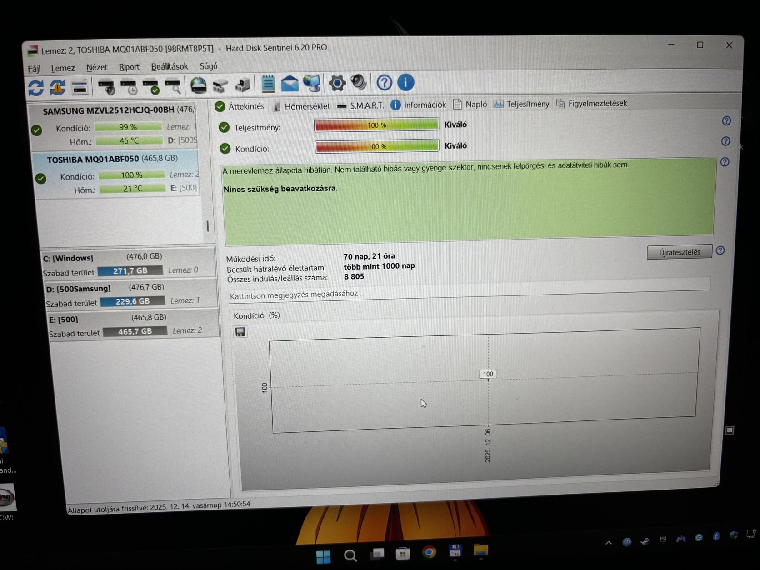The height and width of the screenshot is (570, 760).
Task: Click the Teljesítmény 100 % gradient bar
Action: click(377, 125)
